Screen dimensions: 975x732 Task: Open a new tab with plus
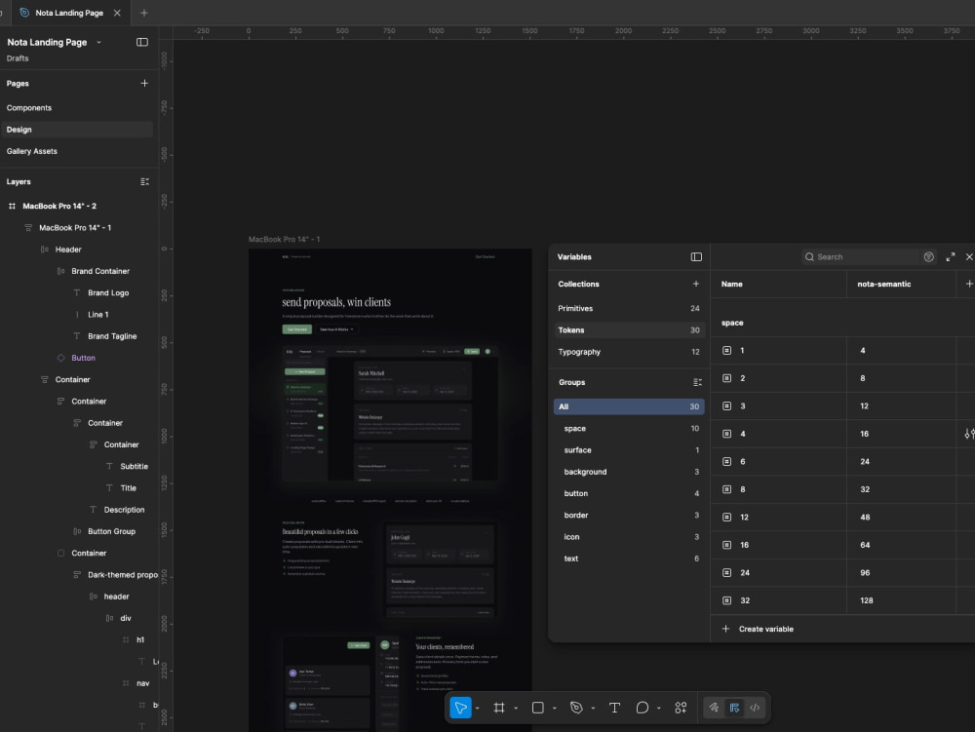pos(143,13)
